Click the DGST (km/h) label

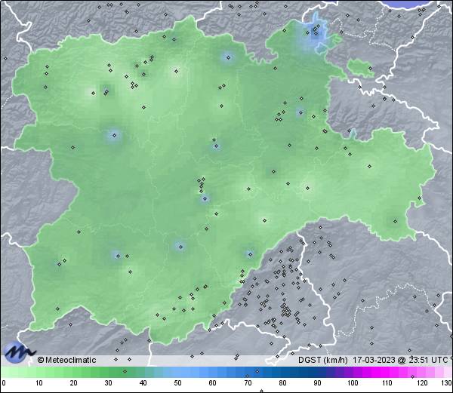click(323, 360)
